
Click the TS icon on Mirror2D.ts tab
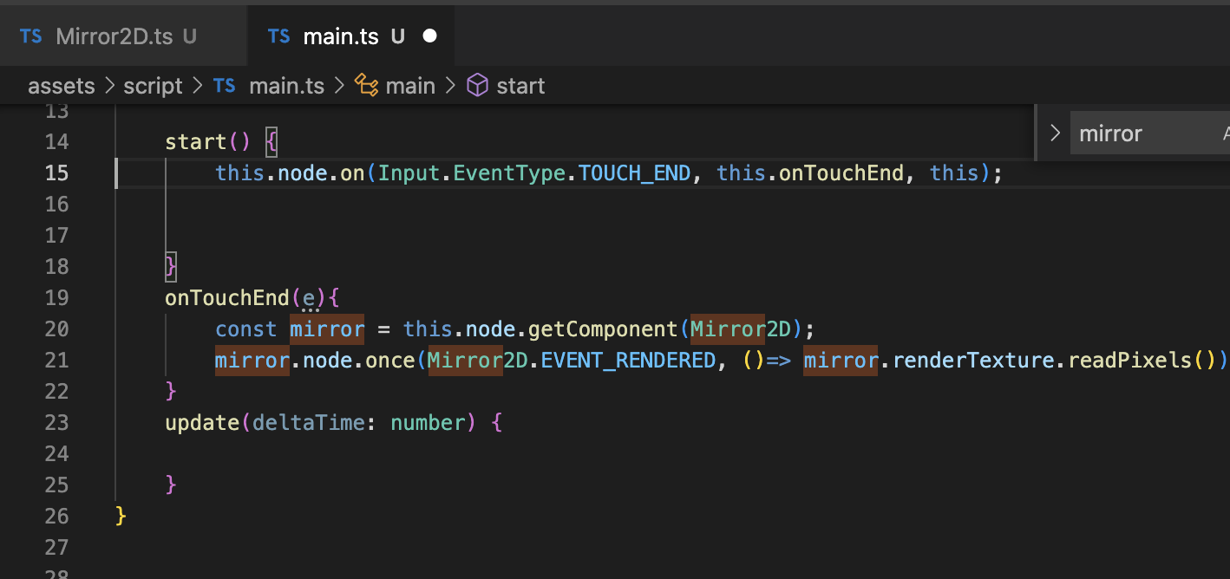point(31,36)
